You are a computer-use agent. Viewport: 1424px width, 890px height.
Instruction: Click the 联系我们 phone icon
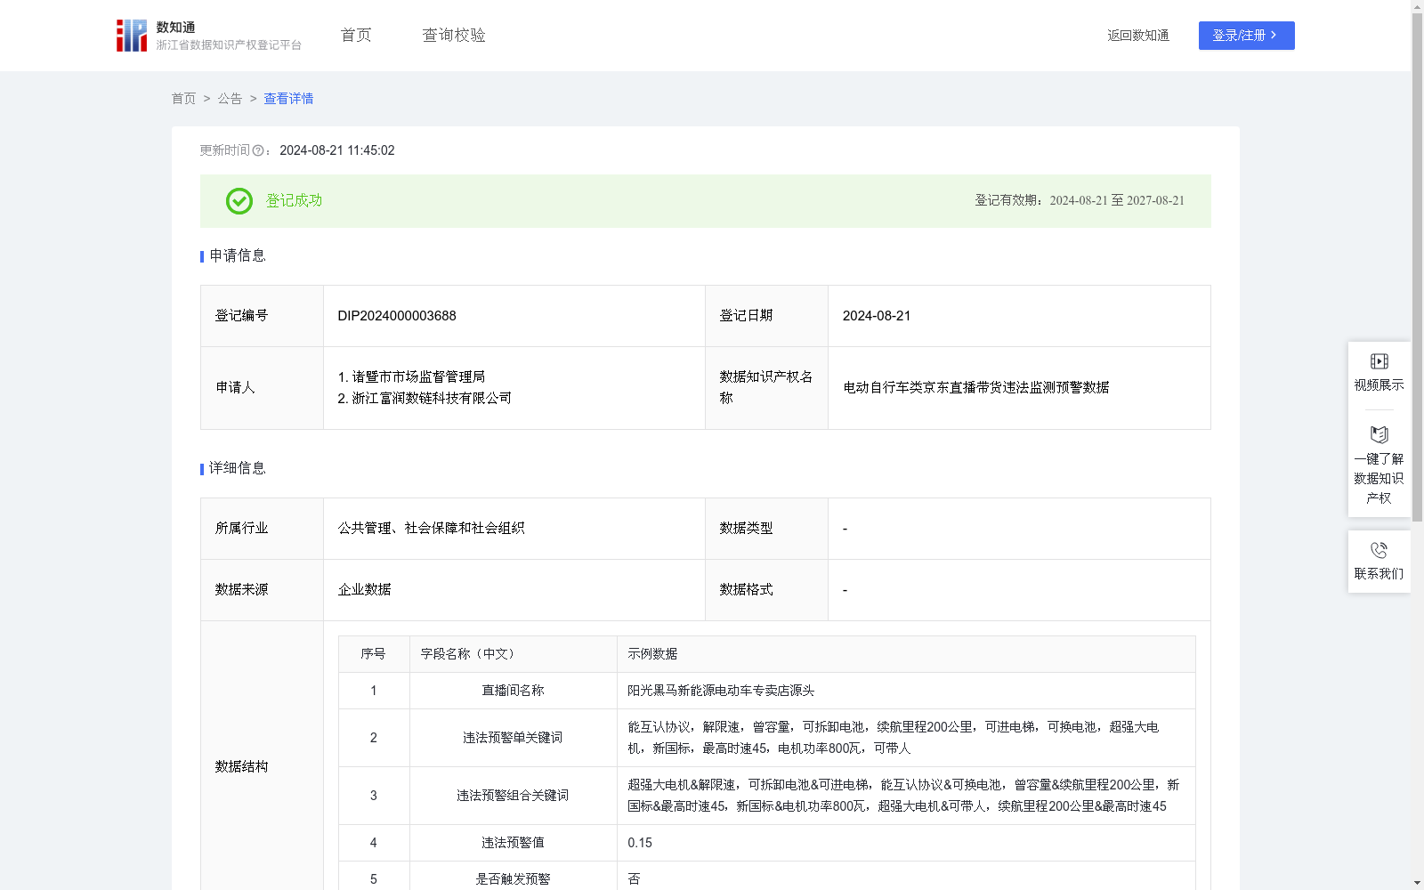pyautogui.click(x=1379, y=550)
